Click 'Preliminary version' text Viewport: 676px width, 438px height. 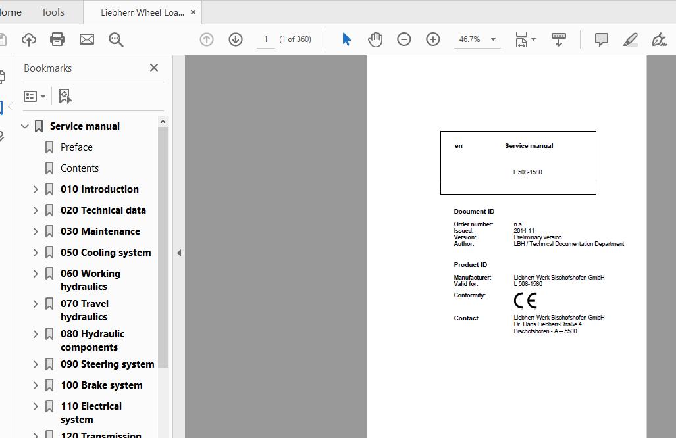click(x=538, y=237)
